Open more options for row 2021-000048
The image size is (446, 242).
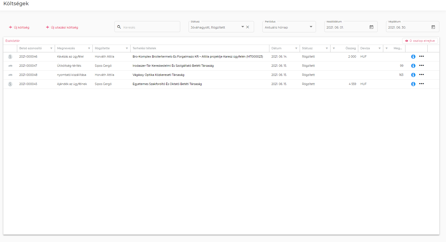pos(422,74)
